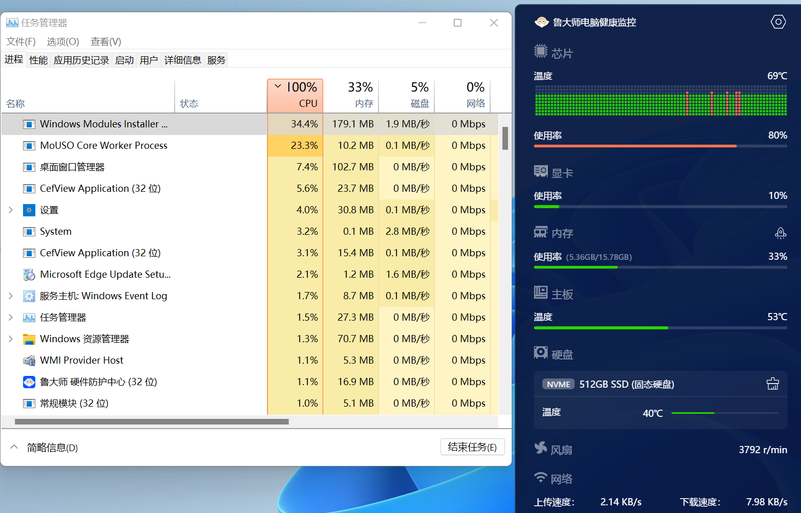Sort by the 状态 column header
The height and width of the screenshot is (513, 801).
[x=221, y=96]
